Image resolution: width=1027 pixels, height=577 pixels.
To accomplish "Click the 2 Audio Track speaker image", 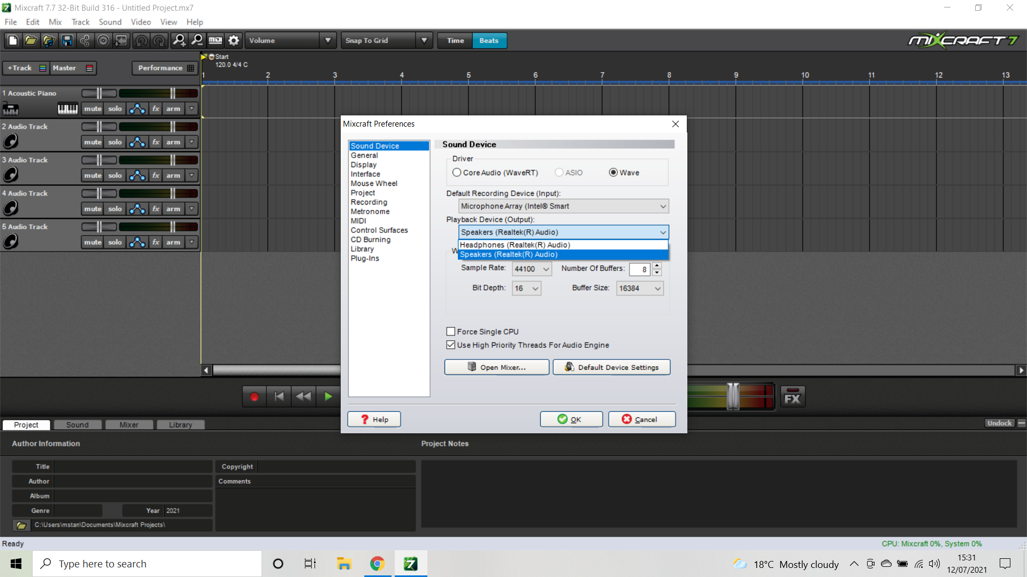I will [x=11, y=142].
